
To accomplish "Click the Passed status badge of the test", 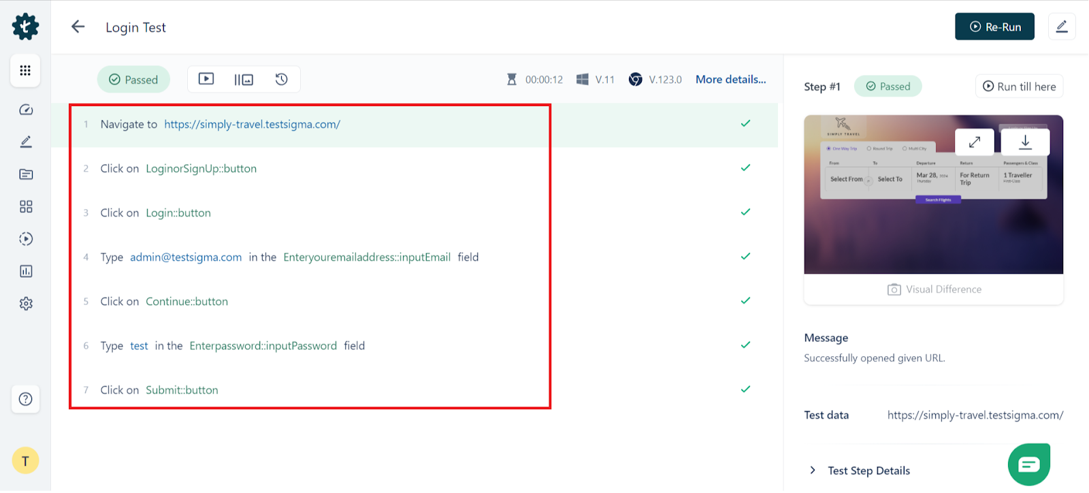I will coord(133,80).
